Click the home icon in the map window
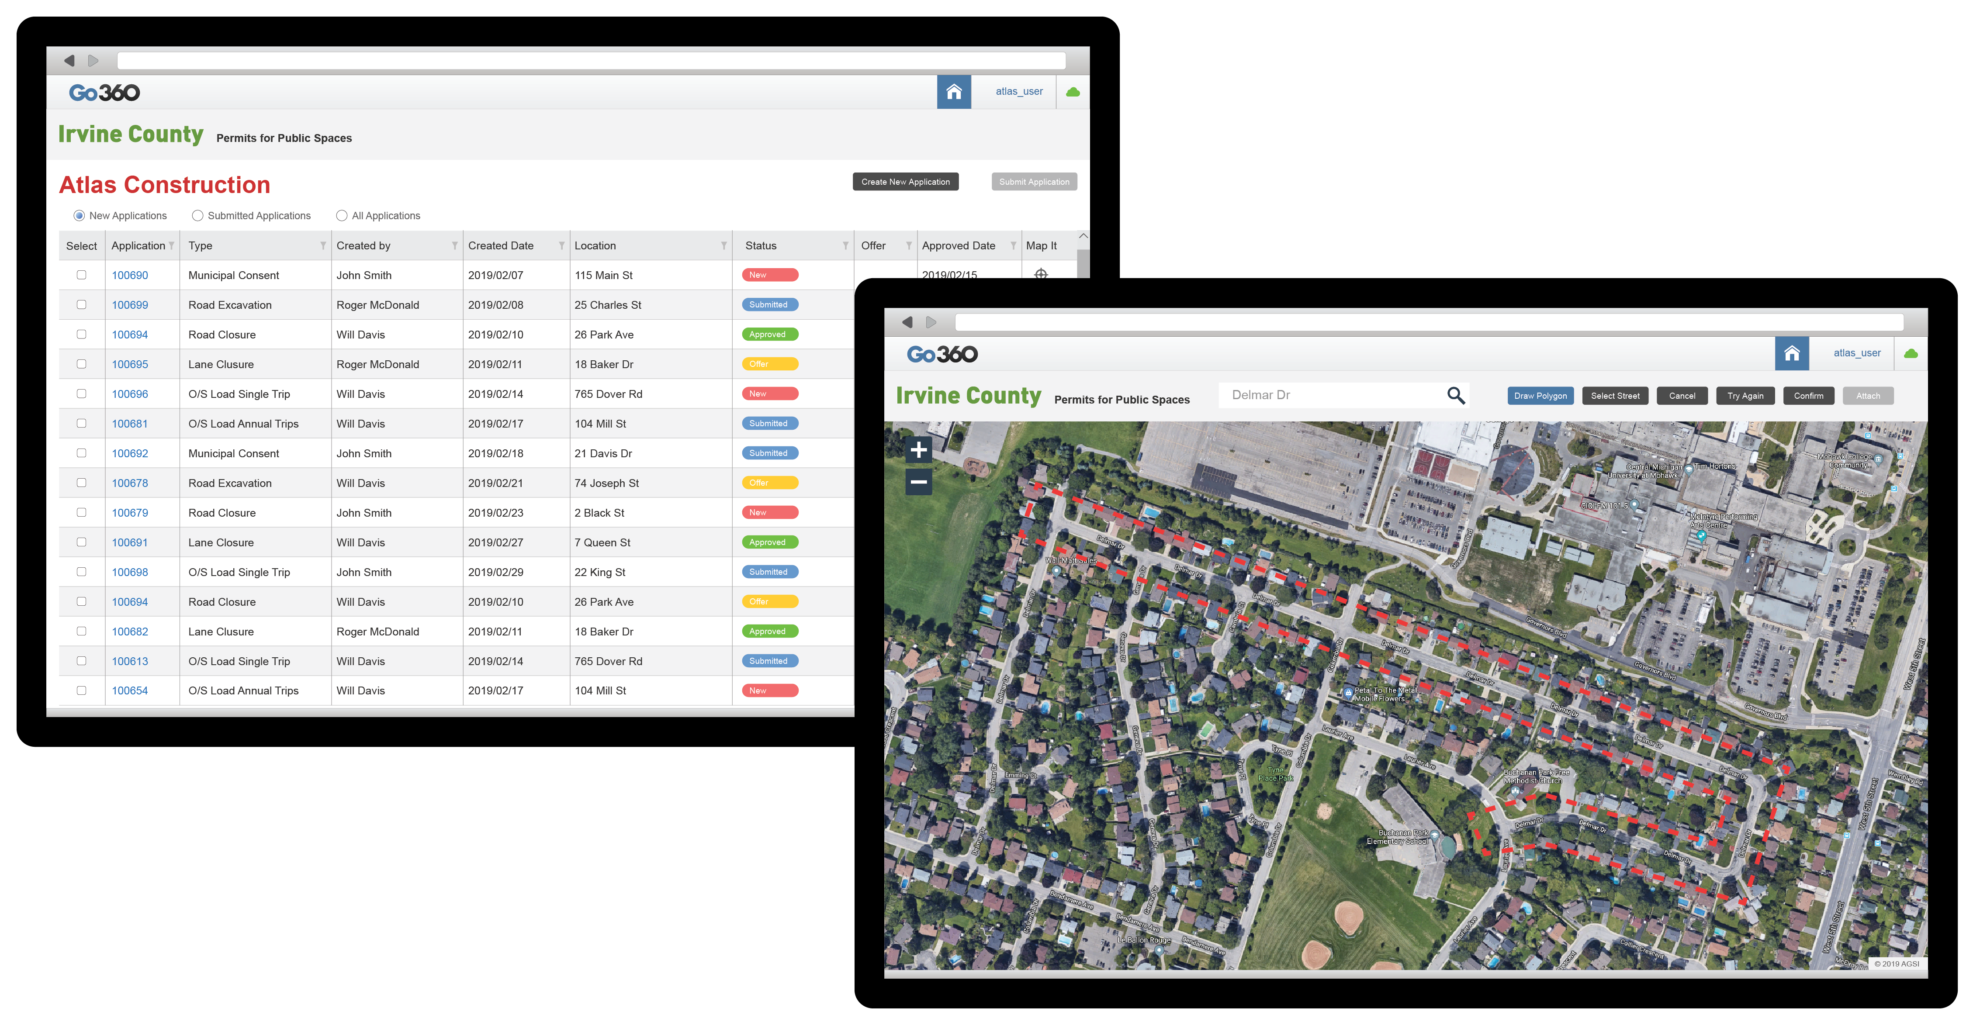The height and width of the screenshot is (1025, 1973). [x=1792, y=354]
